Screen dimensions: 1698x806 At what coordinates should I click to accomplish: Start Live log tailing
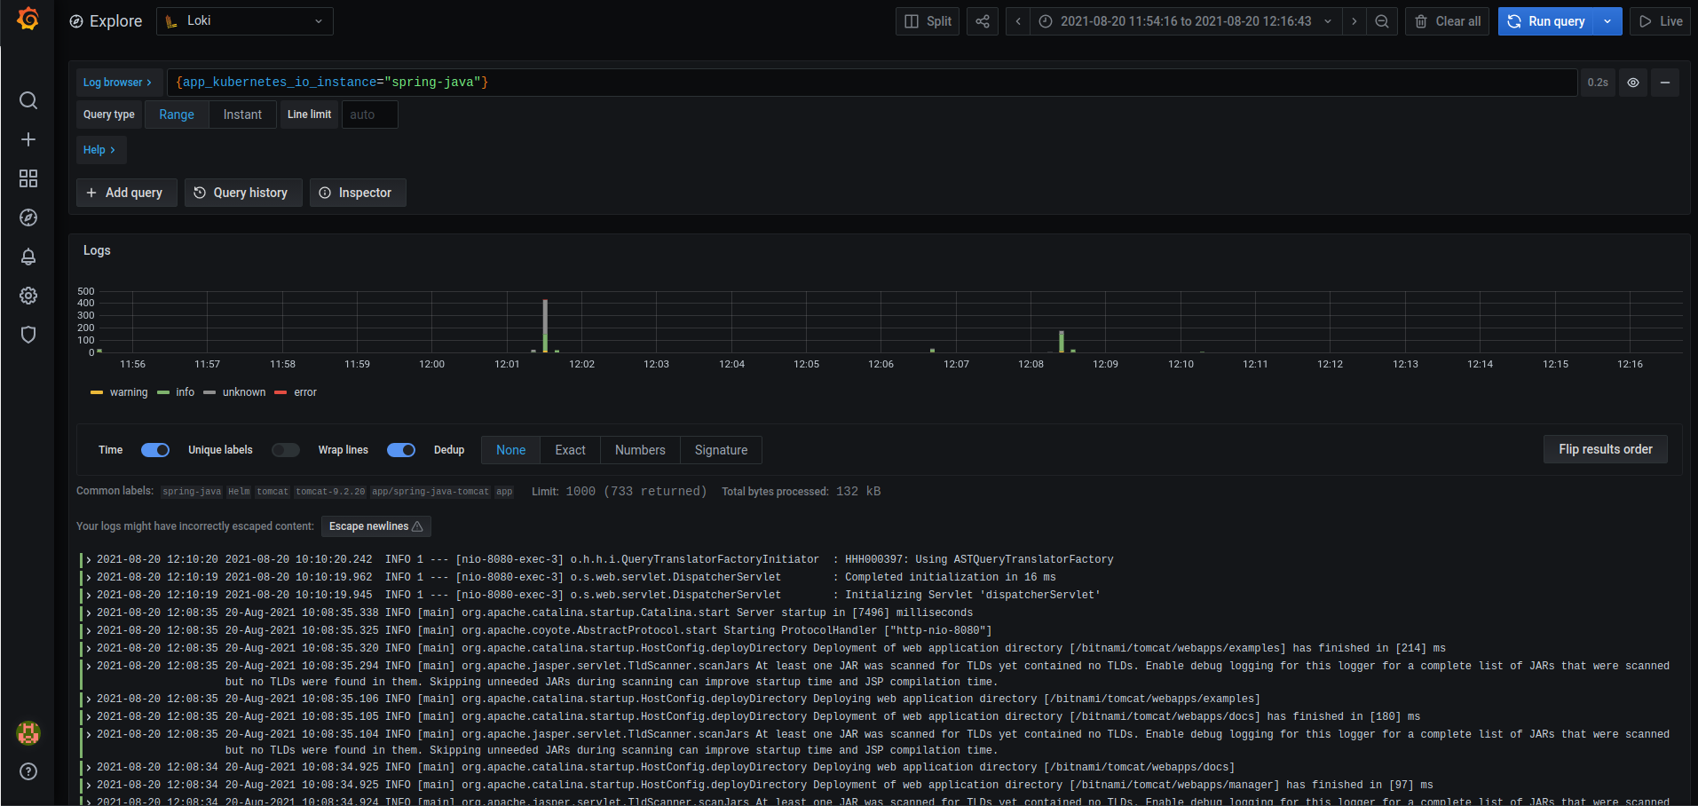click(1660, 21)
